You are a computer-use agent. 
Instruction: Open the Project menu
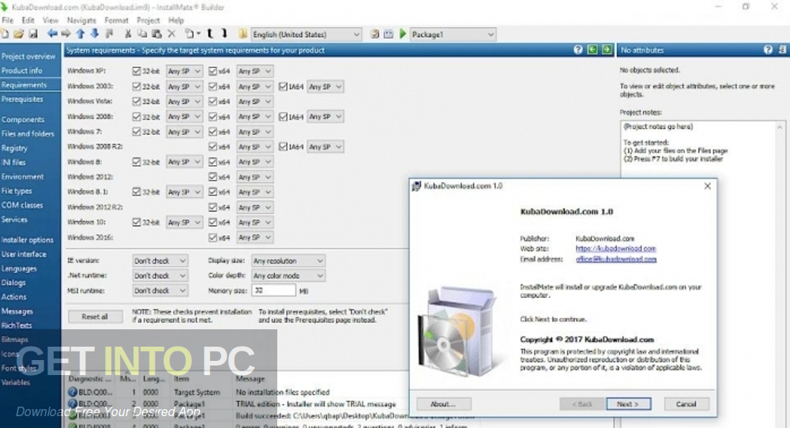click(149, 21)
